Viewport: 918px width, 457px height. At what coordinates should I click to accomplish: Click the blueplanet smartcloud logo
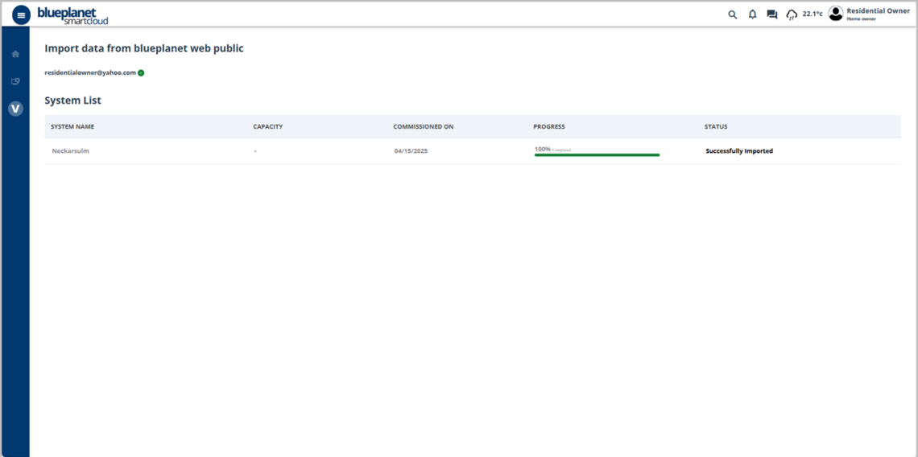click(x=72, y=15)
